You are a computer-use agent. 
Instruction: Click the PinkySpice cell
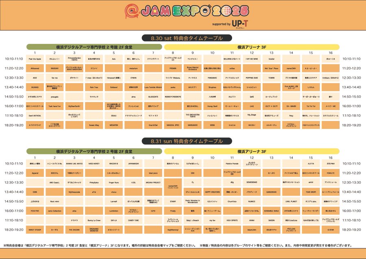click(x=94, y=183)
